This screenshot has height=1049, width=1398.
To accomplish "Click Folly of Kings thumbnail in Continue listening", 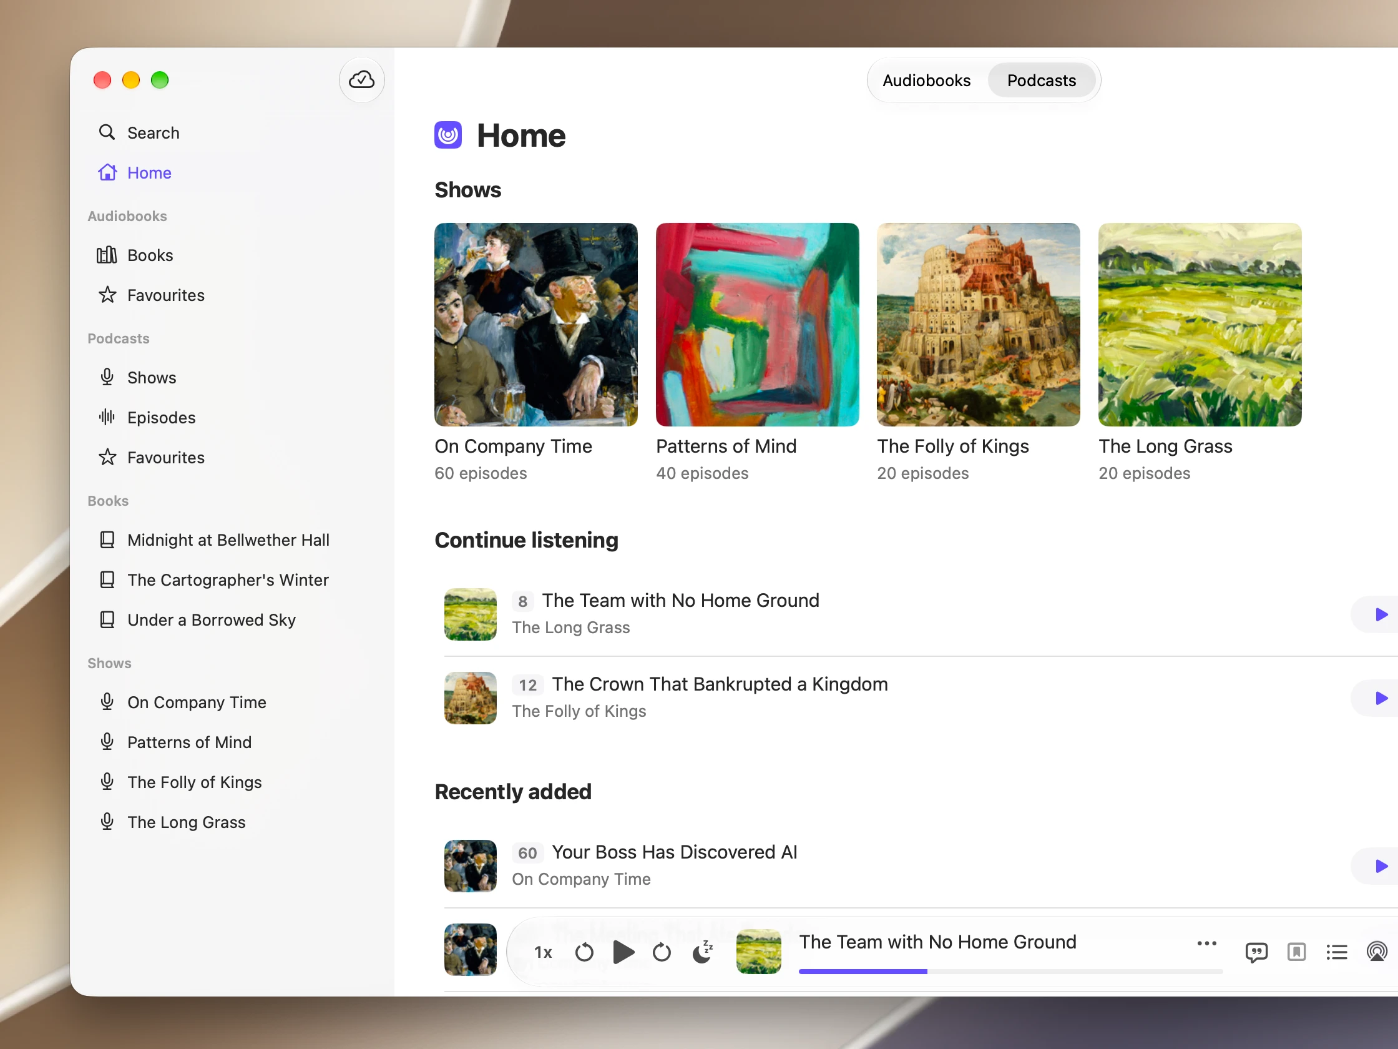I will [470, 698].
